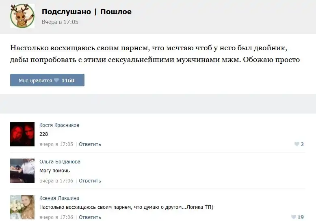
Task: Click the main post text
Action: point(155,54)
